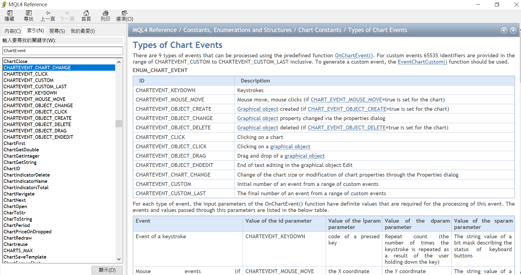The width and height of the screenshot is (521, 275).
Task: Click the Graphical object link in the OBJECT_CHANGE row
Action: tap(258, 118)
